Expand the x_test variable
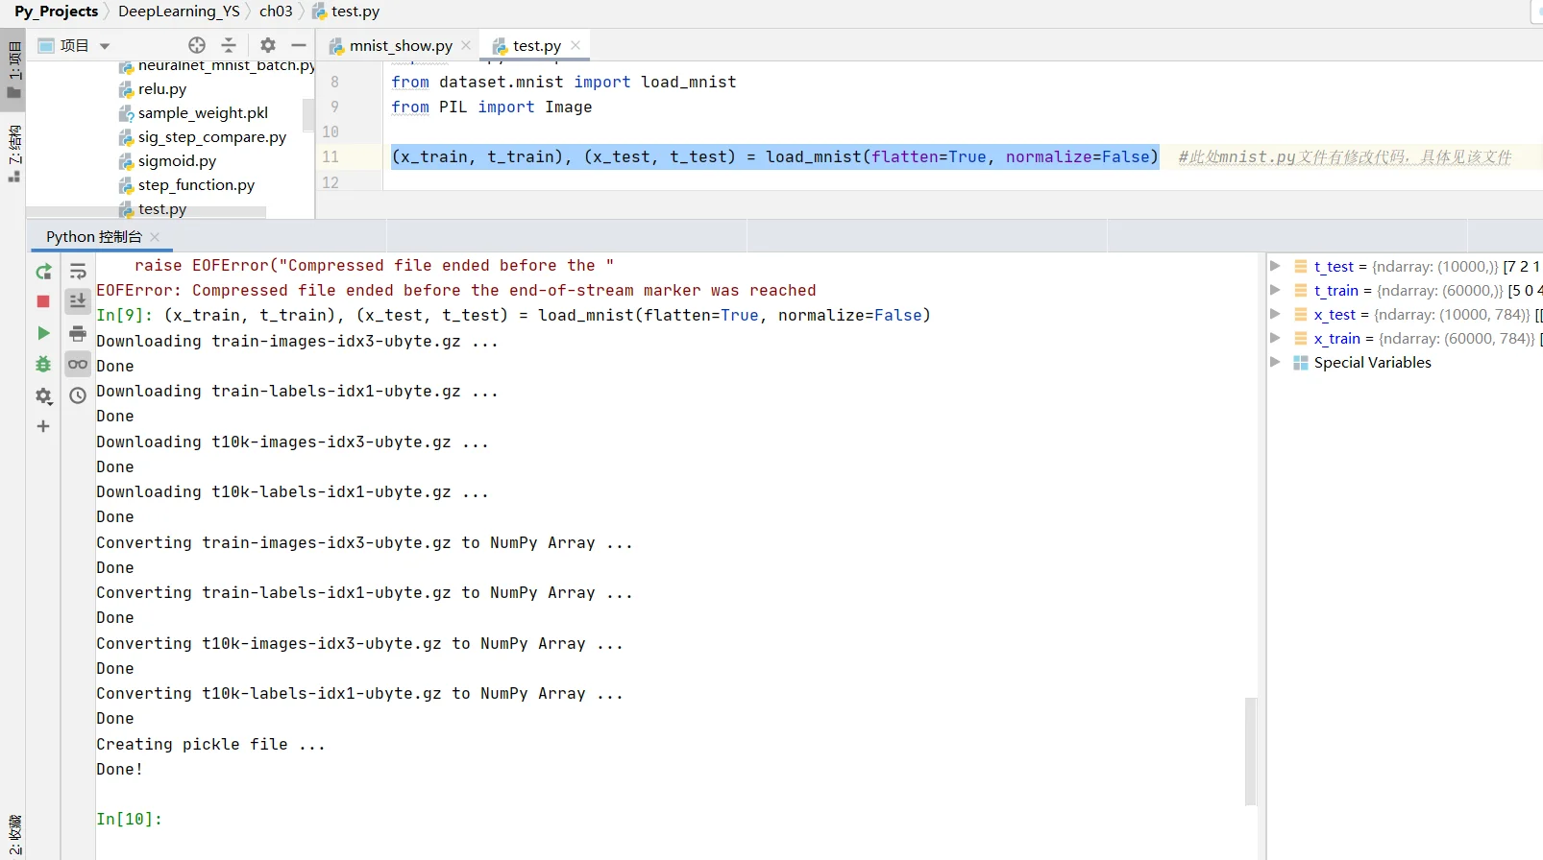 [1276, 314]
